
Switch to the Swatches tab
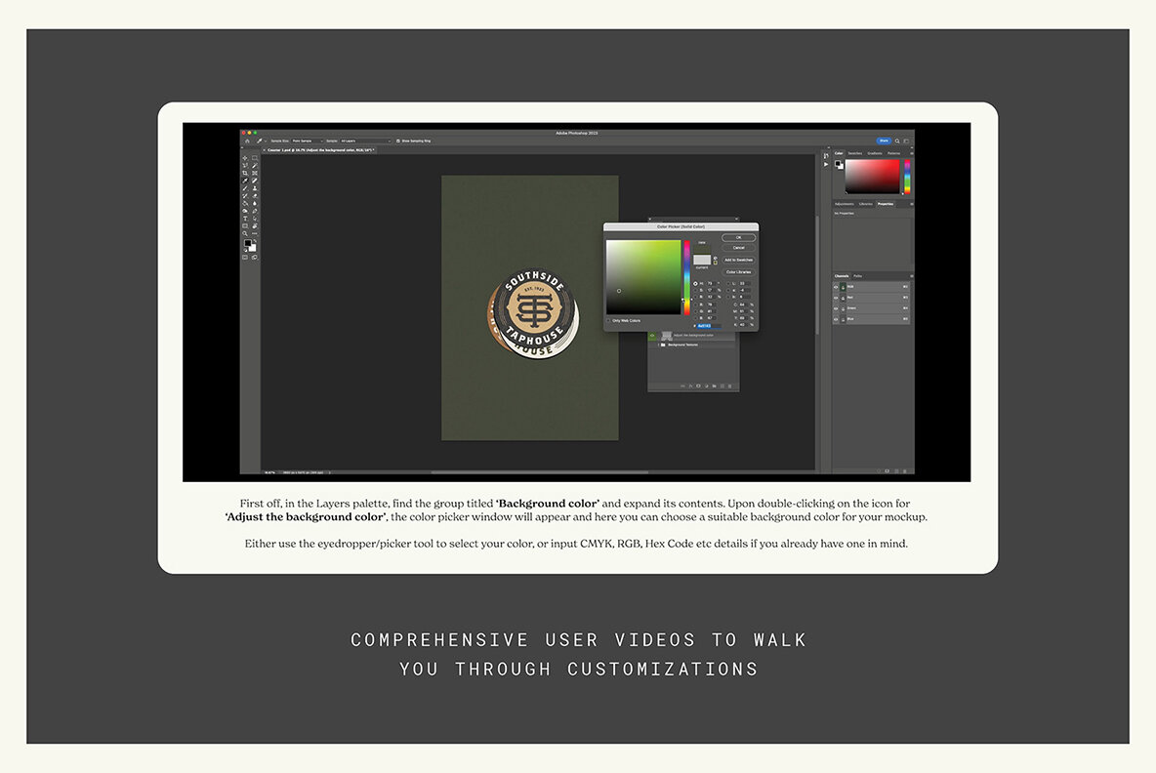pos(854,153)
